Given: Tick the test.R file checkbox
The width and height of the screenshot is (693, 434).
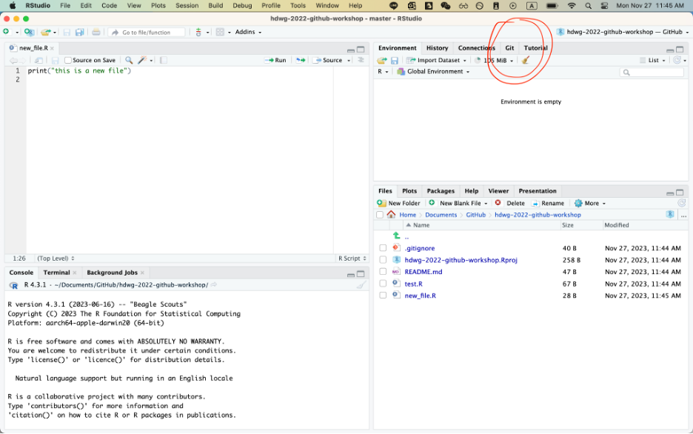Looking at the screenshot, I should pos(383,284).
